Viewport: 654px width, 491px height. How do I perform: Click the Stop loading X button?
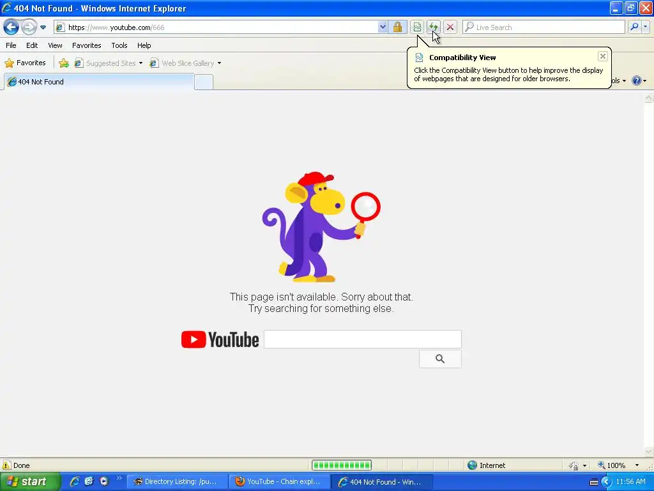[450, 27]
